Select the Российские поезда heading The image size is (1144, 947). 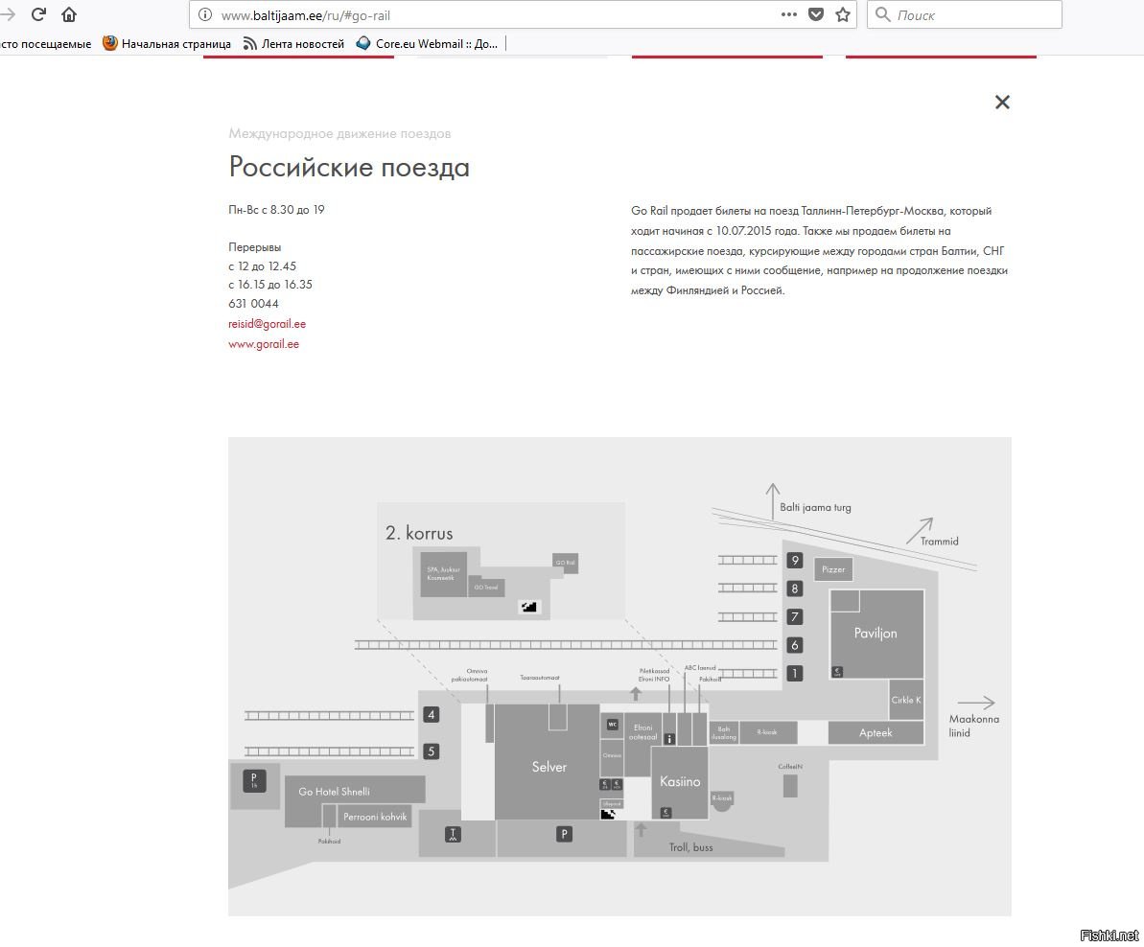[x=349, y=167]
